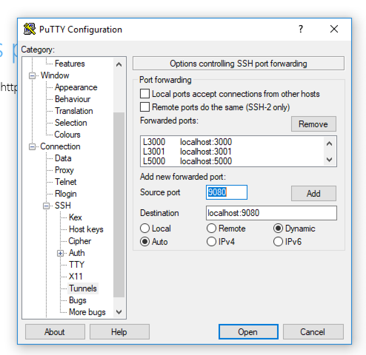The height and width of the screenshot is (355, 366).
Task: Open the Appearance category
Action: click(x=76, y=87)
